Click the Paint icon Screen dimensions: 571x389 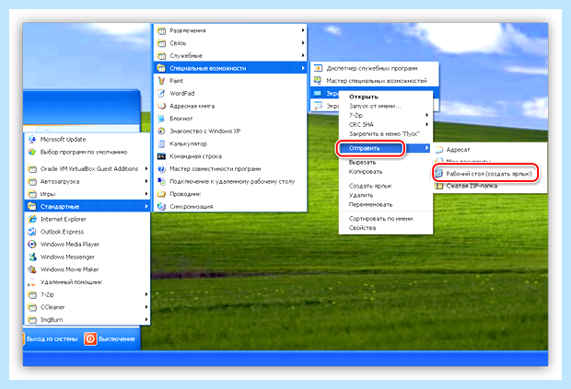[161, 81]
